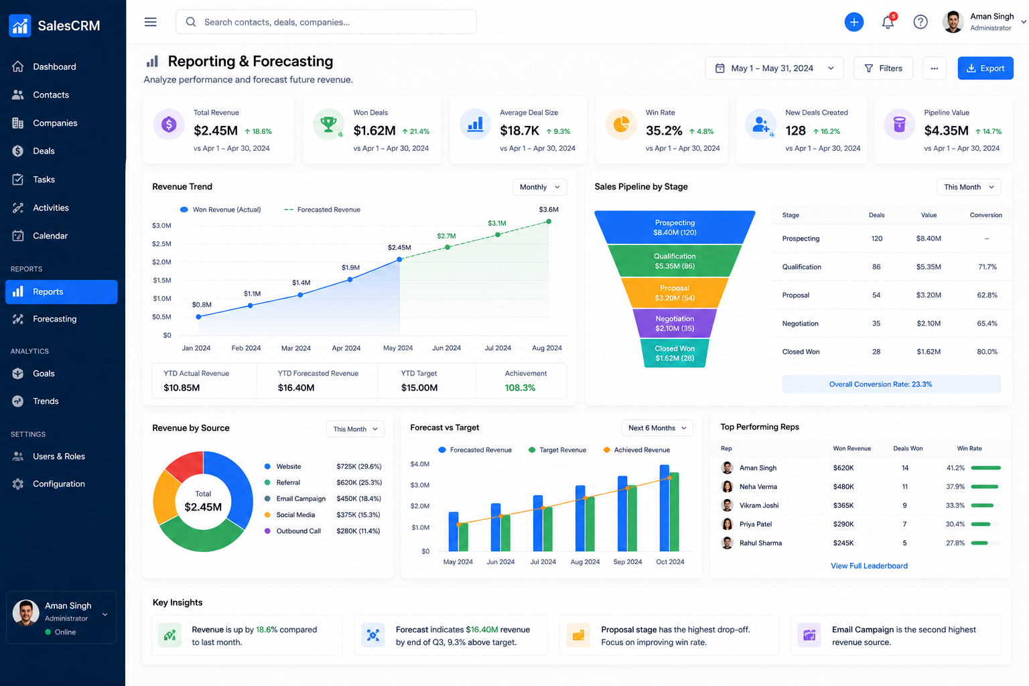
Task: Click the Total Revenue dollar icon
Action: 169,124
